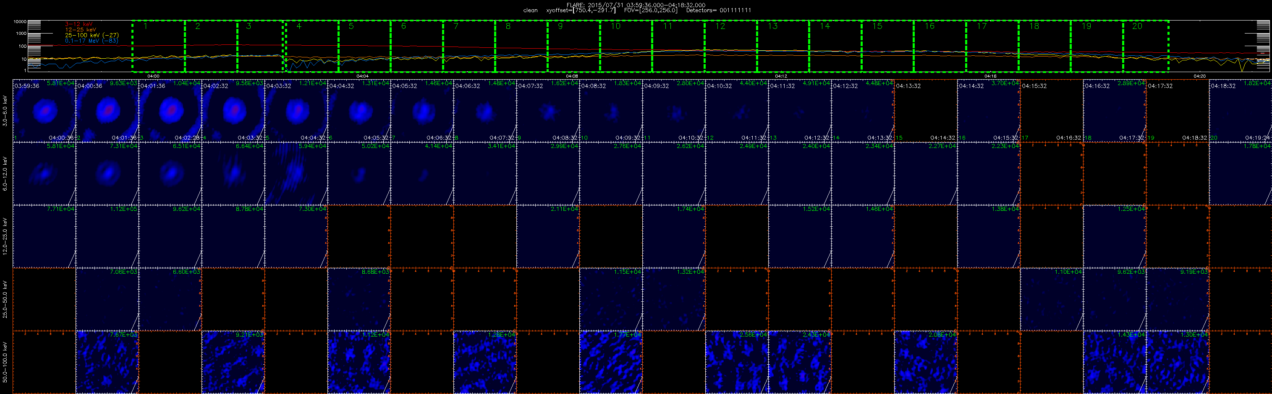Open the 50.0-100.0 keV image with peak 2.08E+04
Image resolution: width=1272 pixels, height=394 pixels.
(926, 362)
